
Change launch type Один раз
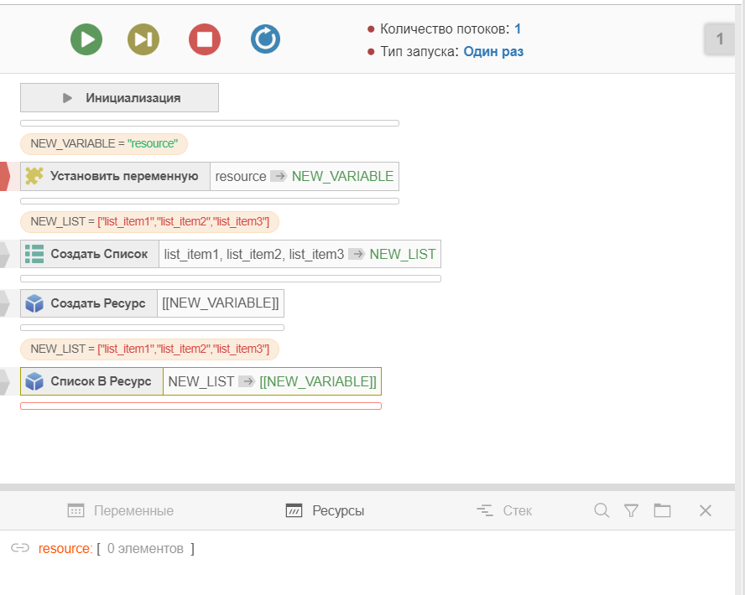(493, 51)
